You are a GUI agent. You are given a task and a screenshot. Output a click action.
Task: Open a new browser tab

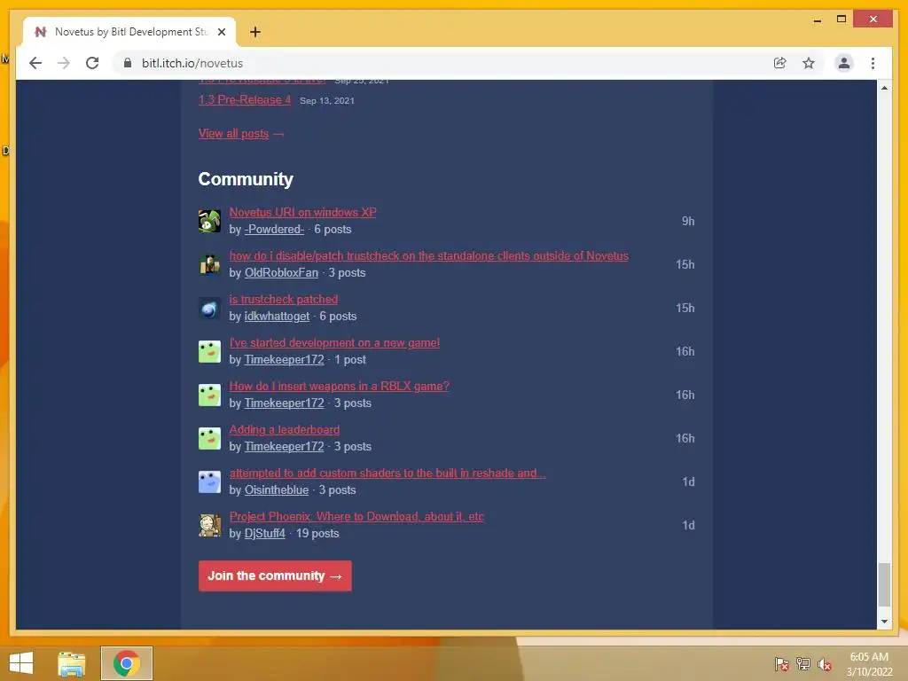pyautogui.click(x=254, y=32)
